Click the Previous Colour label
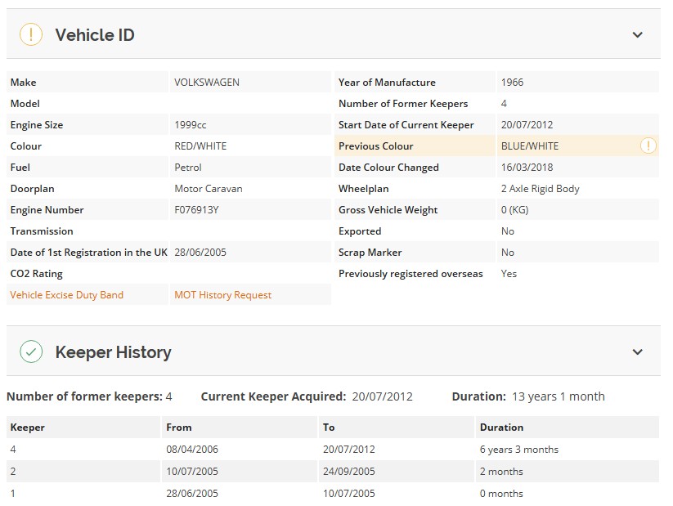The height and width of the screenshot is (506, 673). click(x=376, y=146)
